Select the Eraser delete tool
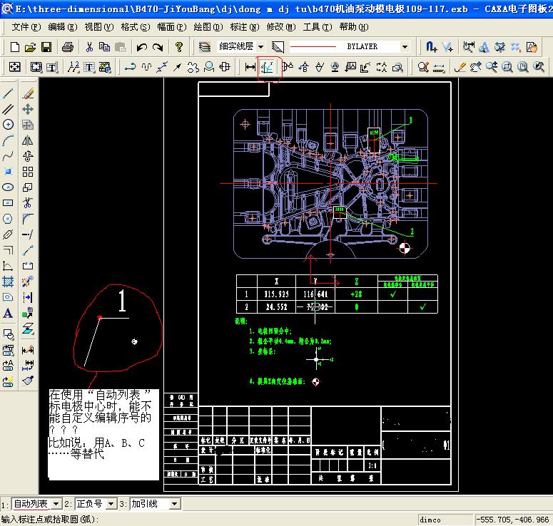Viewport: 553px width, 526px height. pos(28,93)
